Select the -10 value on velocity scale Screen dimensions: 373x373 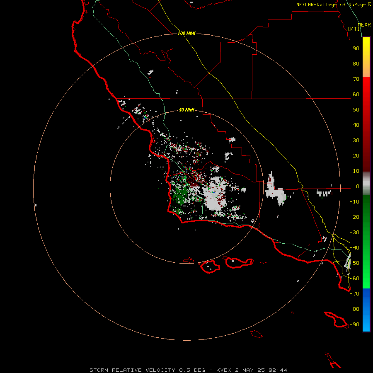(354, 202)
